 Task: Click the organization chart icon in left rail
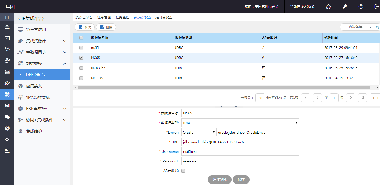point(7,27)
